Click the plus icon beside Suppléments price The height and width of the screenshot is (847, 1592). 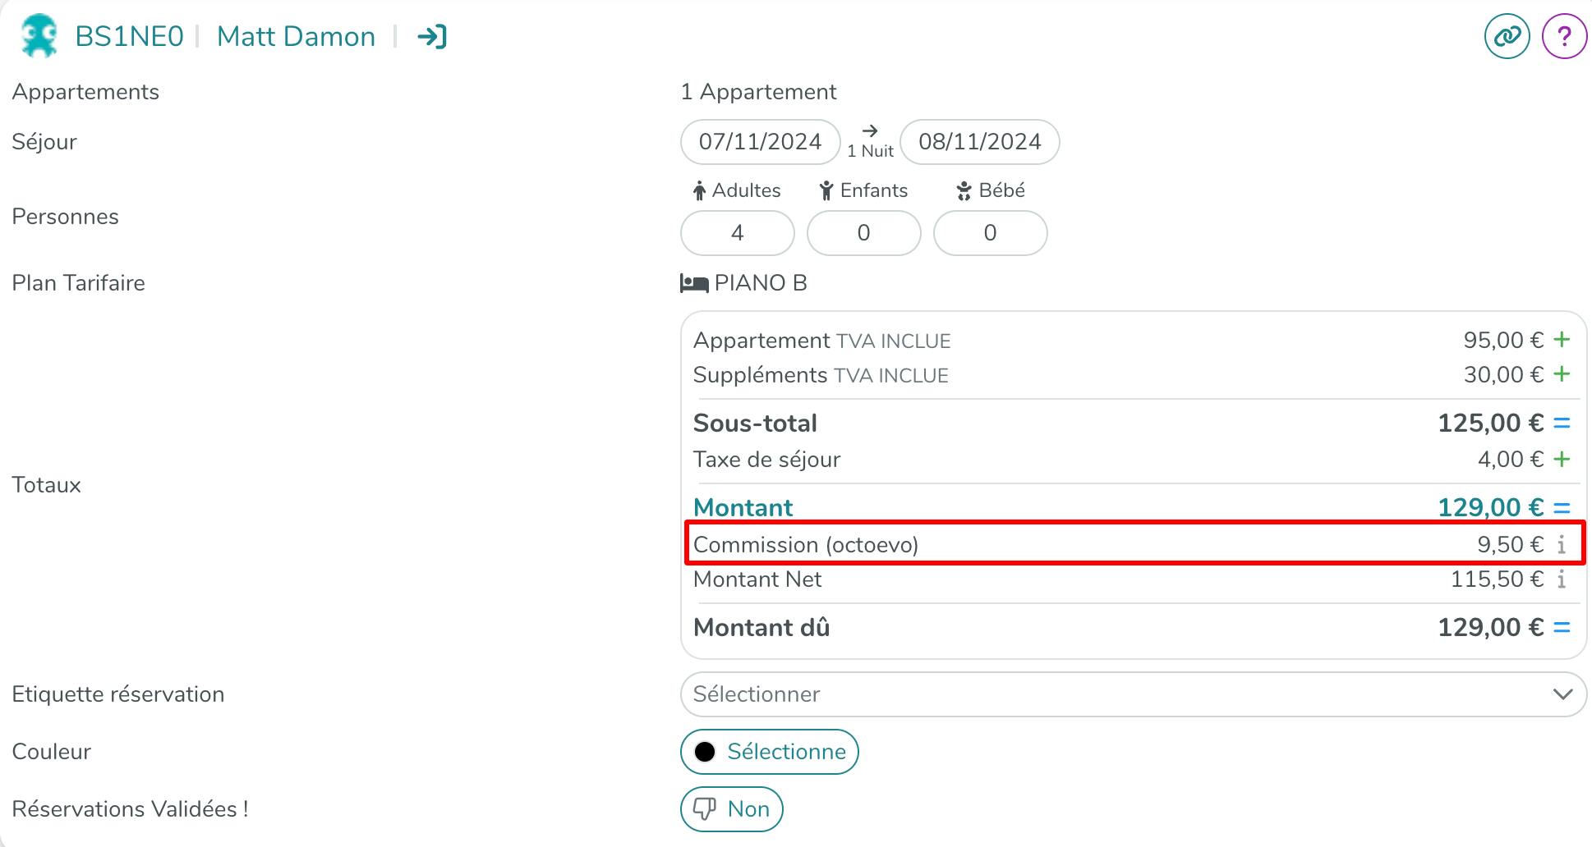pyautogui.click(x=1562, y=374)
